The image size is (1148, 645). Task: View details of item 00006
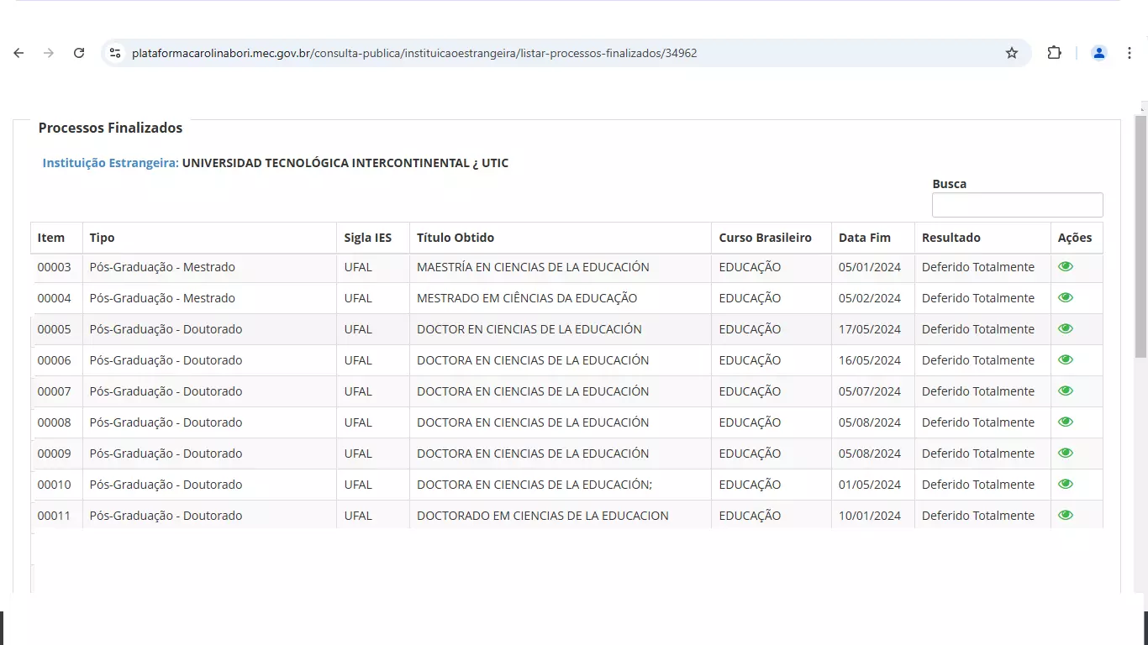point(1066,360)
